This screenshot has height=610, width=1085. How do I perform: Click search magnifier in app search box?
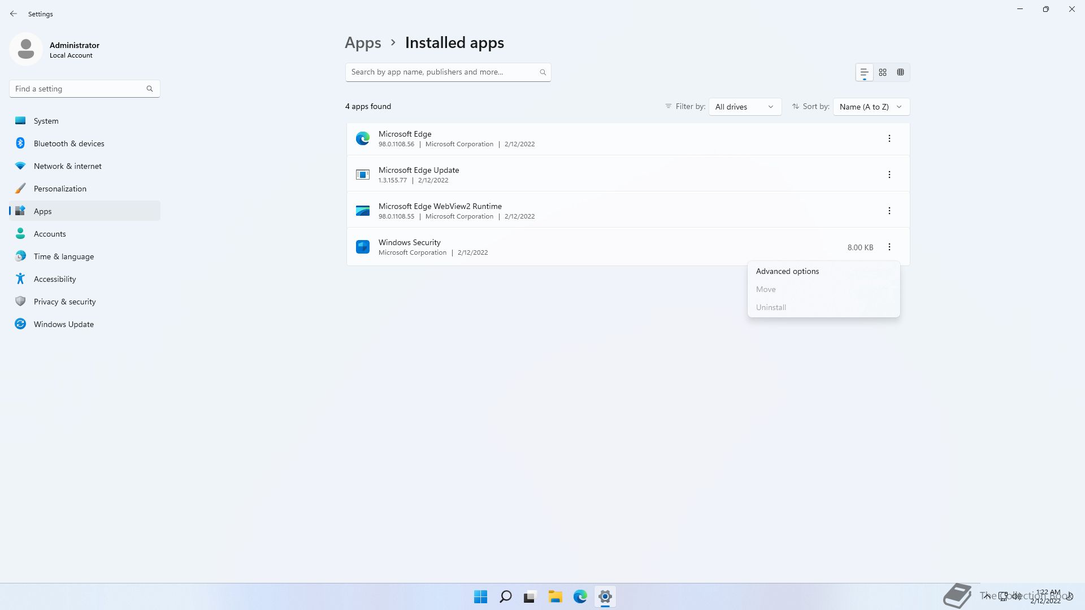click(x=542, y=72)
